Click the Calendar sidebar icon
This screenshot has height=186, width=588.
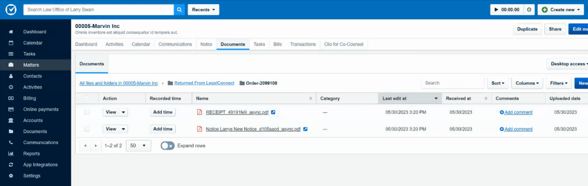pyautogui.click(x=11, y=43)
